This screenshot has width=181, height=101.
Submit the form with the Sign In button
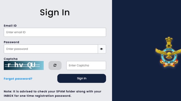[x=82, y=78]
